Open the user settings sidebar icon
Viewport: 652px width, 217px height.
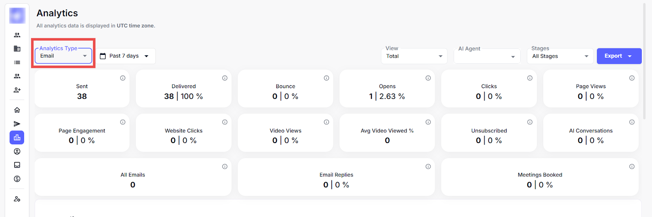(17, 199)
